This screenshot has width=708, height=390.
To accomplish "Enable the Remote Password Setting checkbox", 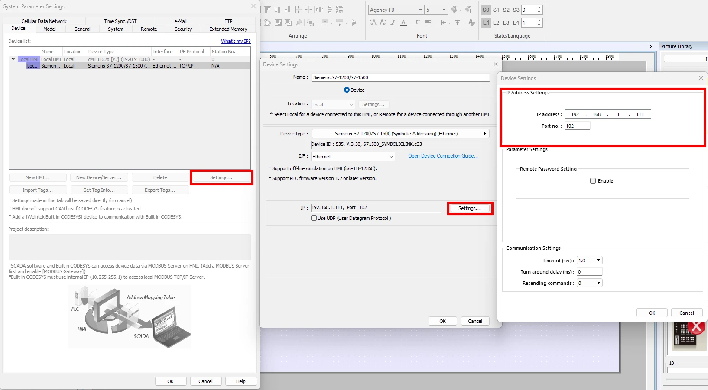I will [593, 181].
